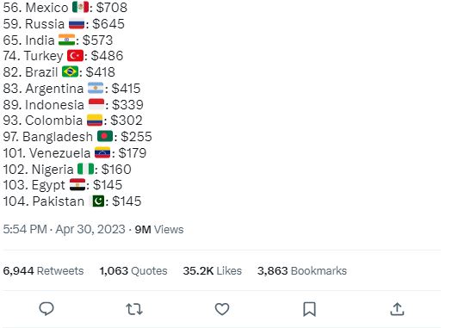Bookmark the tweet with bookmark icon
Viewport: 452px width, 328px height.
310,309
